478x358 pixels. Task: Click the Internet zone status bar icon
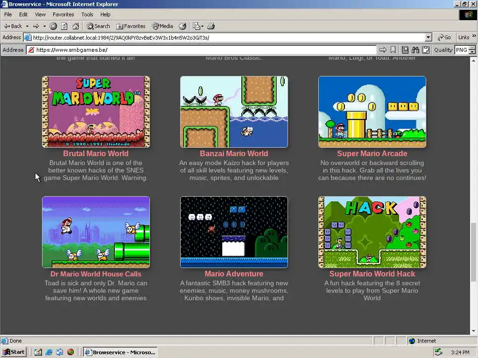click(x=412, y=341)
